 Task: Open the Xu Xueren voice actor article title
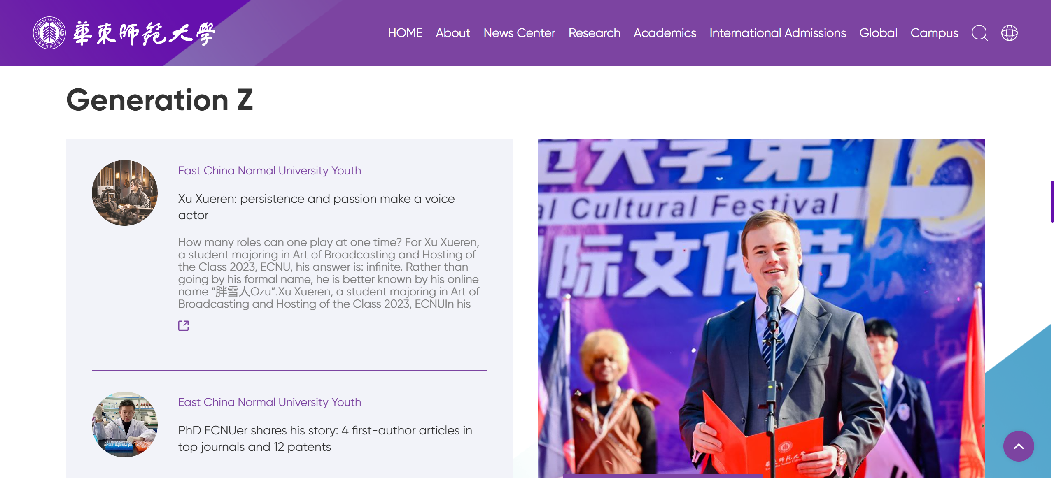tap(316, 207)
